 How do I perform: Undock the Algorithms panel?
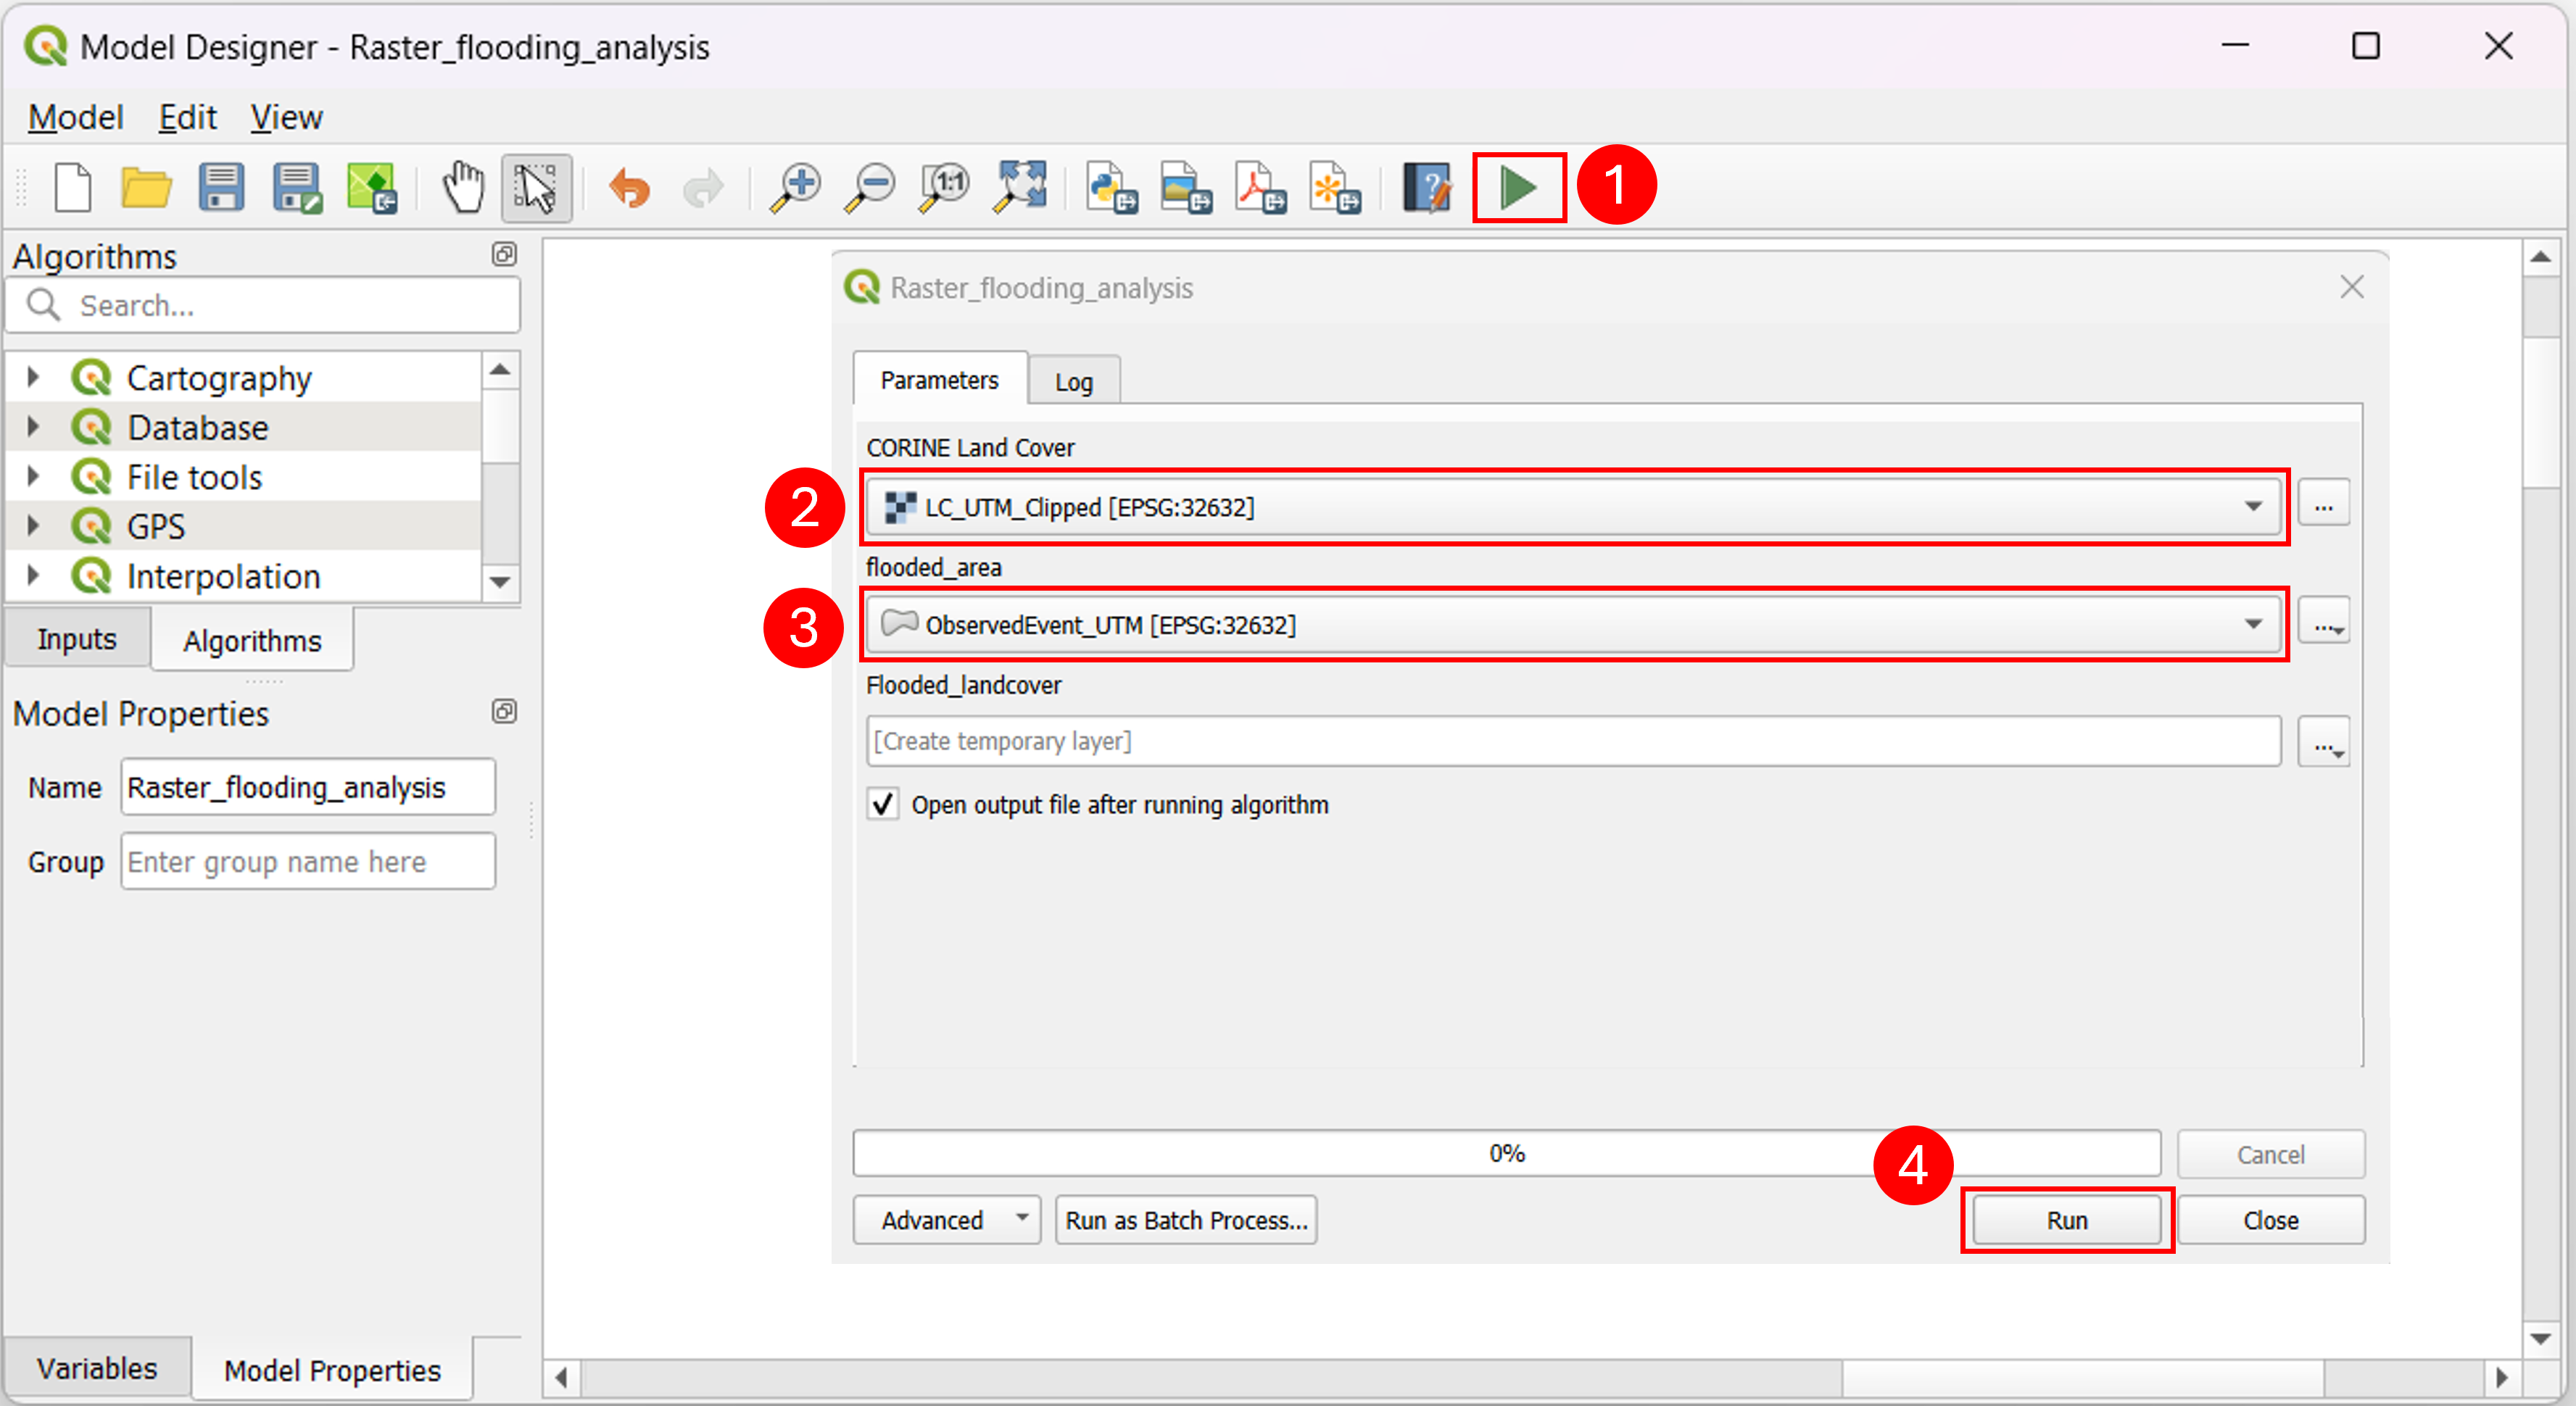pos(504,255)
